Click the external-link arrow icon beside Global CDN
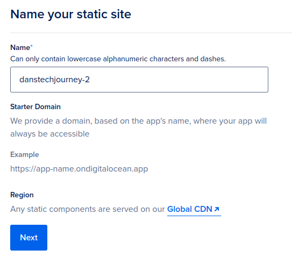The width and height of the screenshot is (292, 264). pyautogui.click(x=217, y=209)
